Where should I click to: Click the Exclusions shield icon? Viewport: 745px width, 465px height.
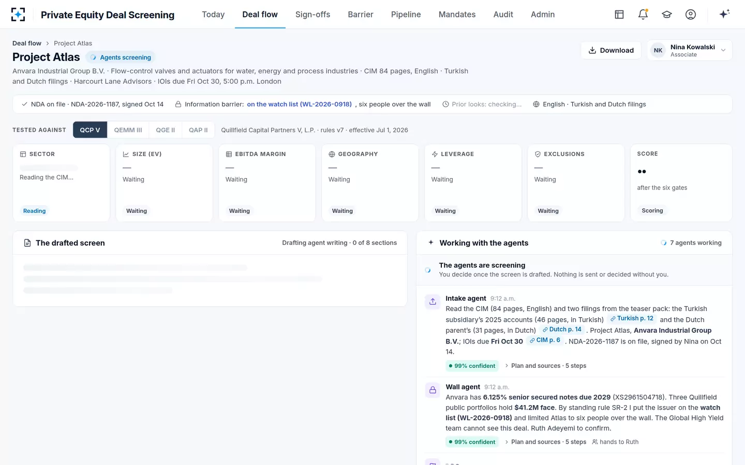[x=538, y=154]
